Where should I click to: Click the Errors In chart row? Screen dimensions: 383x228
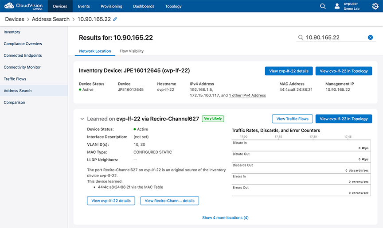(x=301, y=179)
